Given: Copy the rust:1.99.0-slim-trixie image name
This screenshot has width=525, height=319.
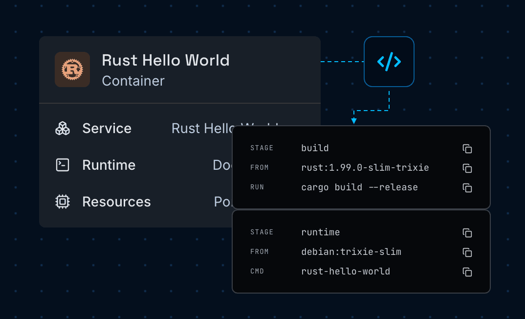Looking at the screenshot, I should (467, 168).
